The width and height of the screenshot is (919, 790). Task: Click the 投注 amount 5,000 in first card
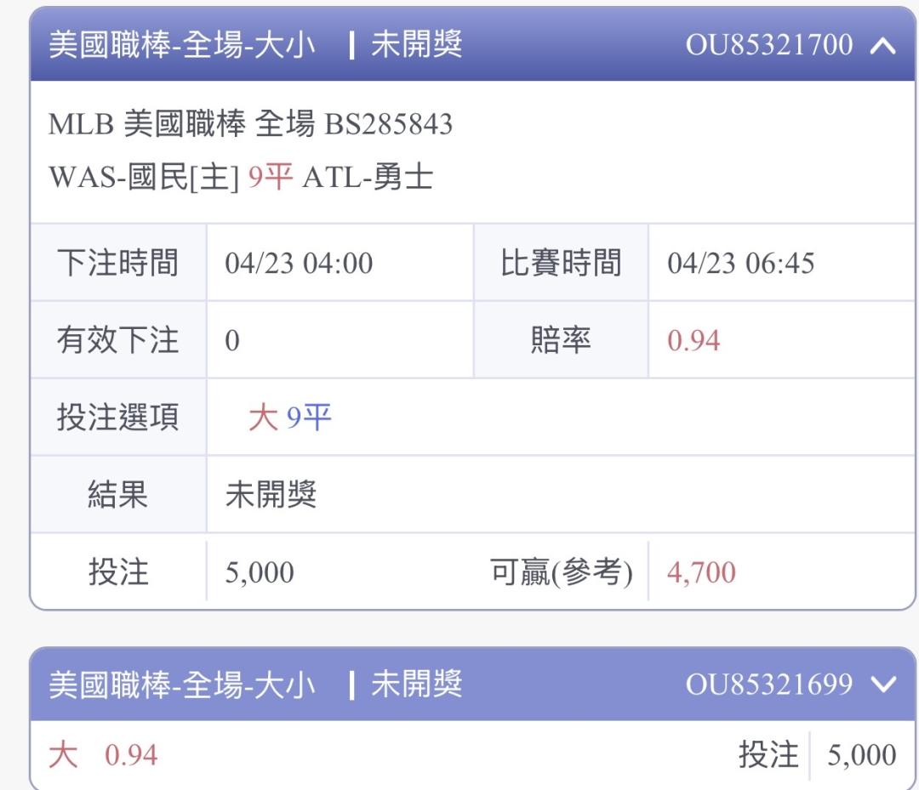(x=259, y=573)
